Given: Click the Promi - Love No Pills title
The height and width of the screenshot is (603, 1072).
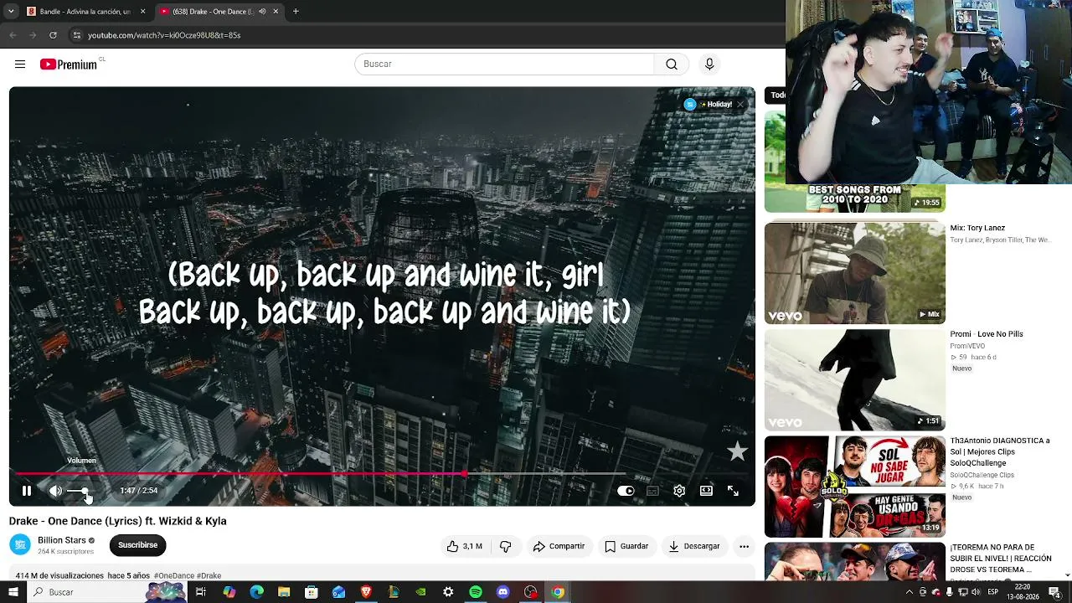Looking at the screenshot, I should [987, 334].
